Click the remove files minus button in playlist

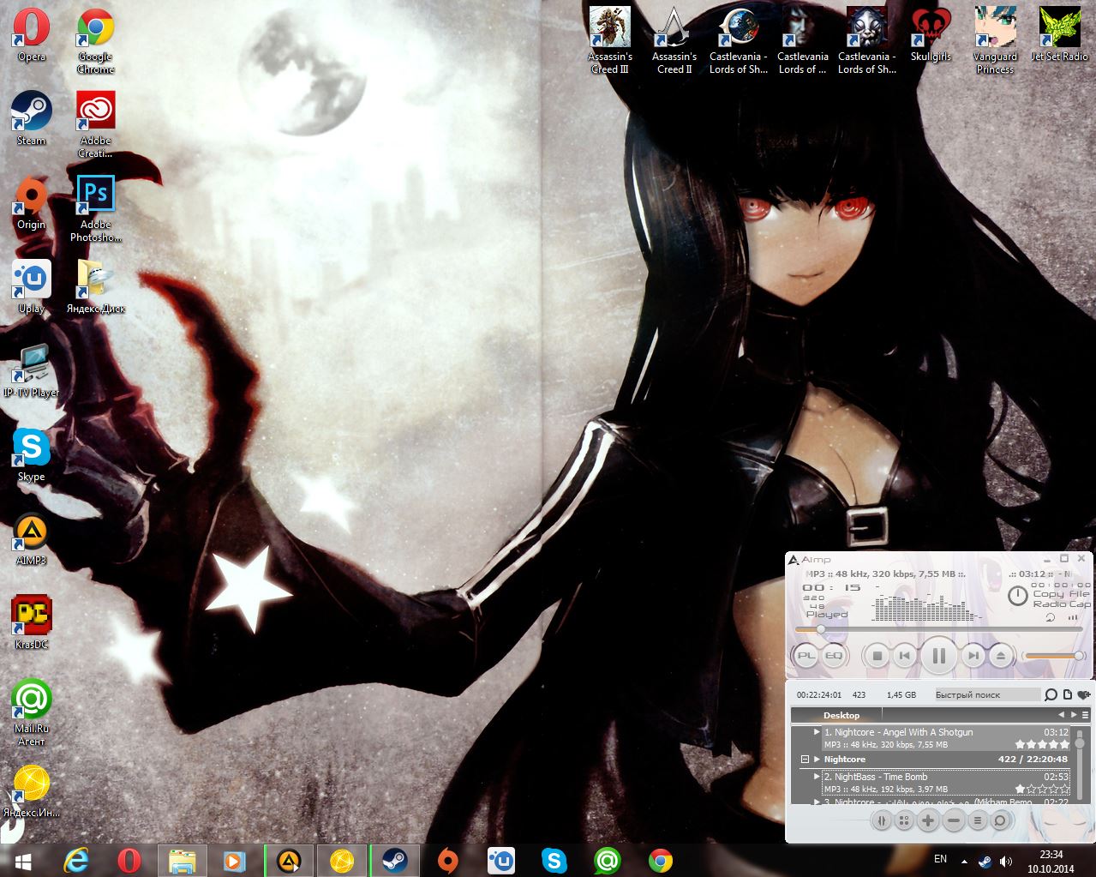953,820
